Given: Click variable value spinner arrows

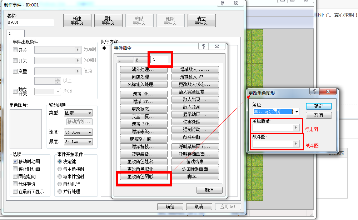Looking at the screenshot, I should click(x=58, y=81).
